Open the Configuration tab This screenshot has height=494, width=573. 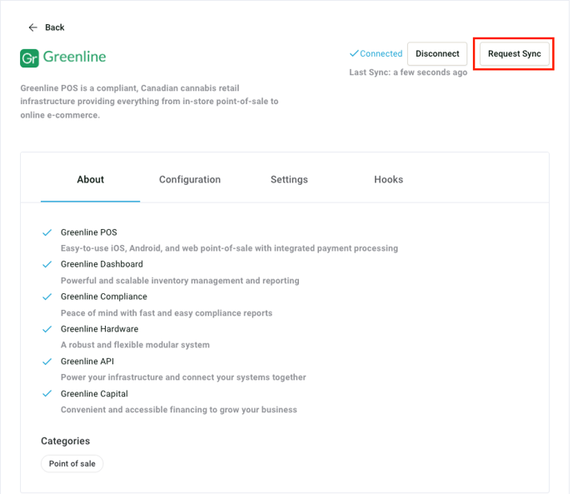pos(190,179)
